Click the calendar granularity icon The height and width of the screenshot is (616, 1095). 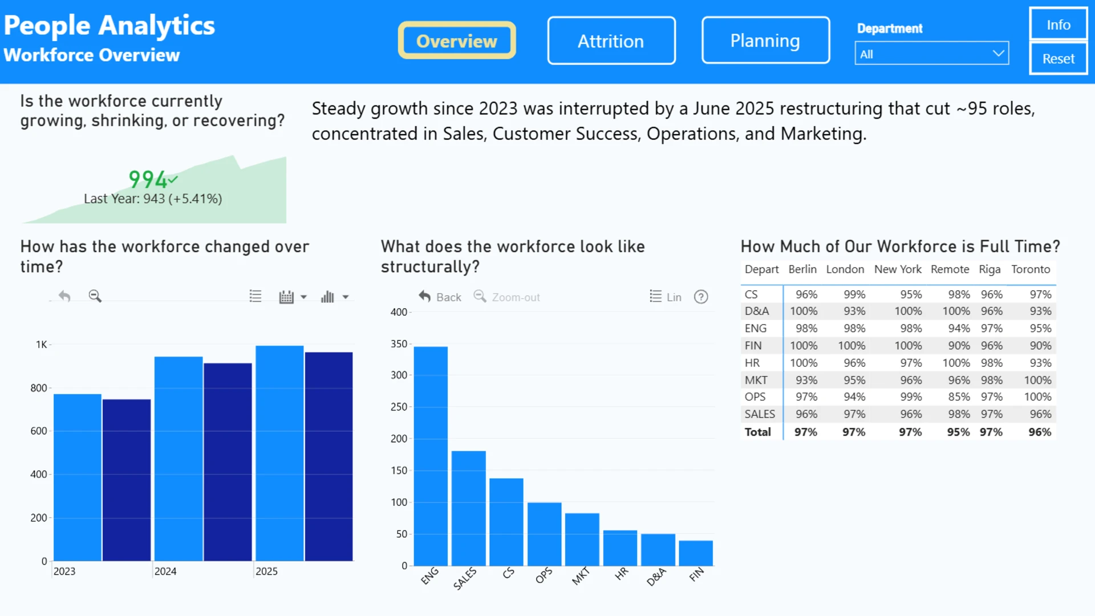[x=286, y=297]
